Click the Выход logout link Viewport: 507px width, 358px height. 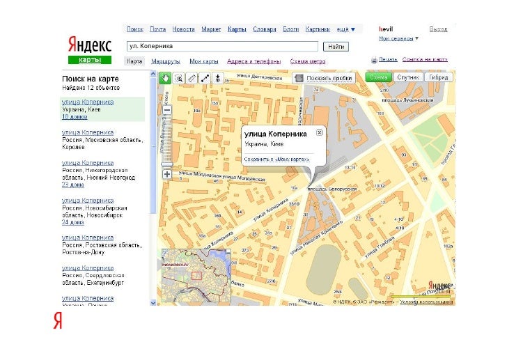click(438, 29)
